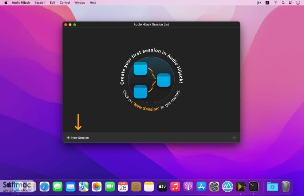Launch App Store from the Dock

click(201, 187)
